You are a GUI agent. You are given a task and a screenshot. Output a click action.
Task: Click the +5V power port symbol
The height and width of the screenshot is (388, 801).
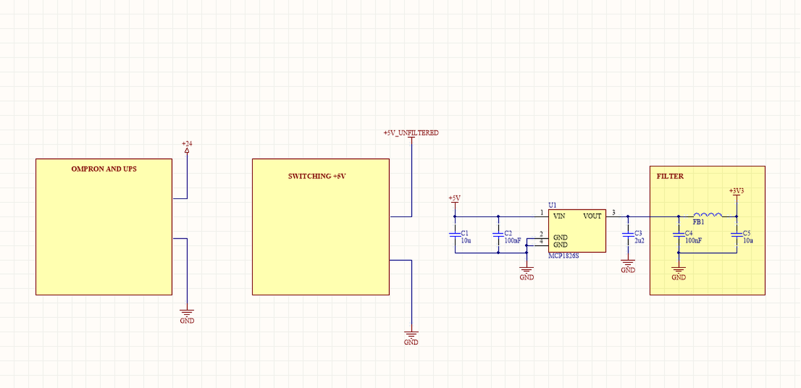click(454, 200)
